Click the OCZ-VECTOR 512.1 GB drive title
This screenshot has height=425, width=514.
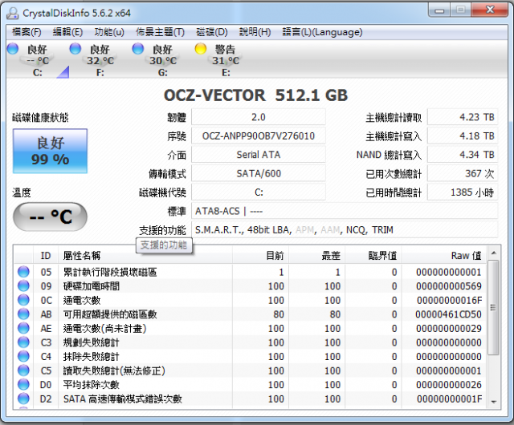click(x=255, y=95)
